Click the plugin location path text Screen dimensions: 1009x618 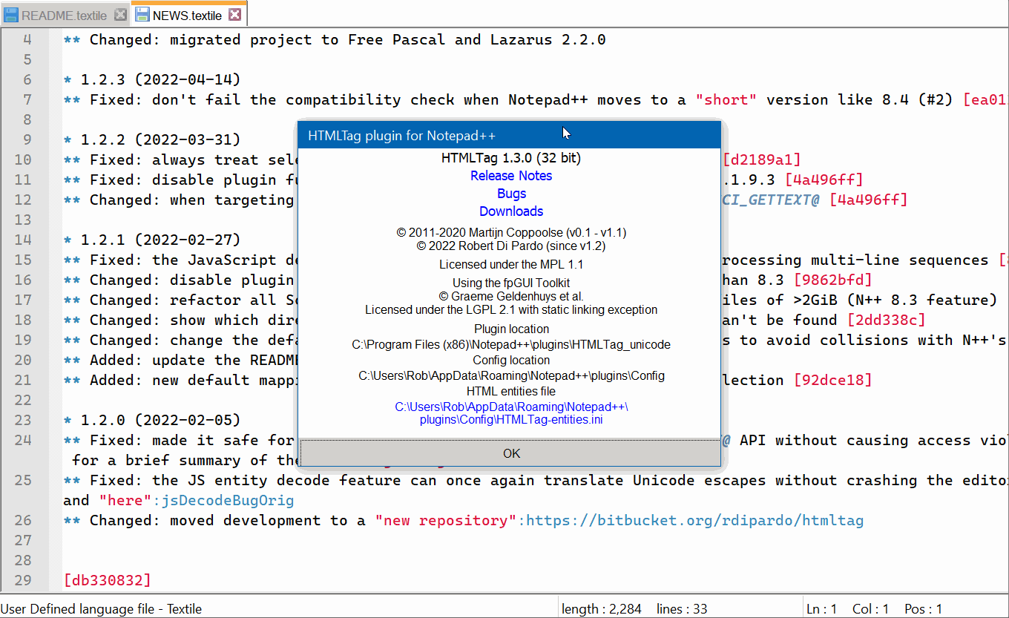[511, 345]
